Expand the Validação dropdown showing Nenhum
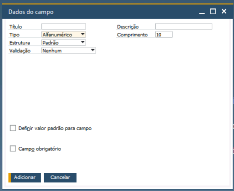The height and width of the screenshot is (191, 234). click(x=69, y=50)
